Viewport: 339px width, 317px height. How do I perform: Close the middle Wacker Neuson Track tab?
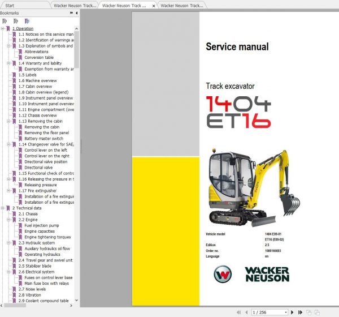pyautogui.click(x=154, y=6)
